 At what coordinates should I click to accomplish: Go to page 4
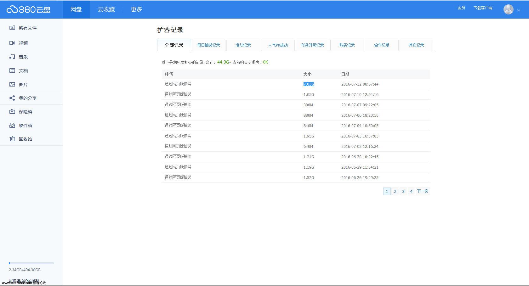[x=411, y=191]
